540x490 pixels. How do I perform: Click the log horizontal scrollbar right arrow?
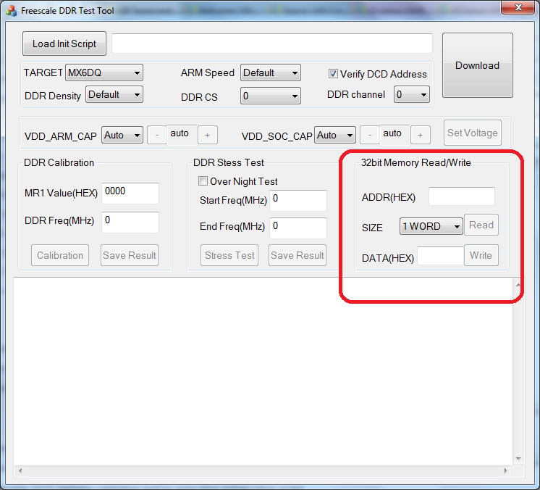(x=506, y=470)
